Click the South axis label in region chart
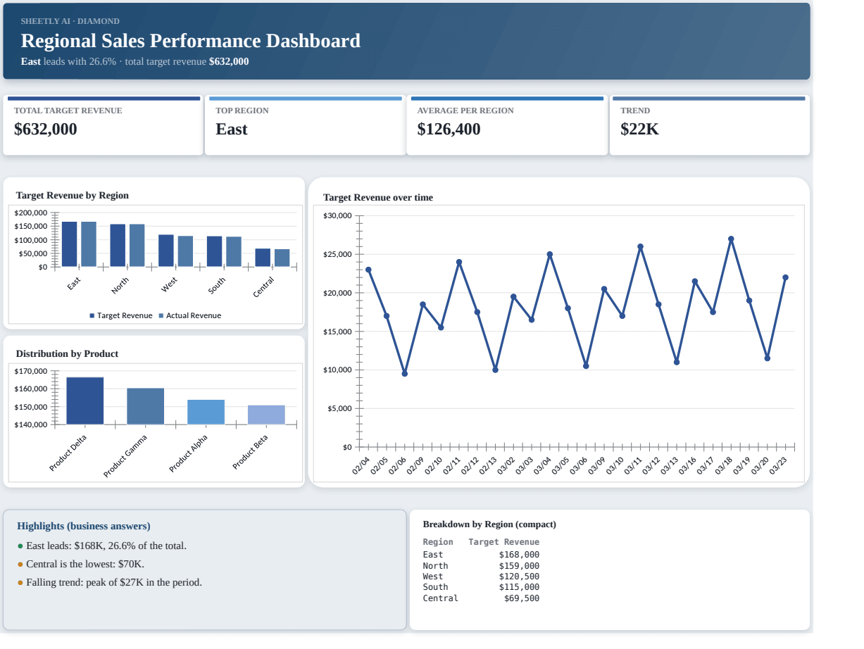 coord(217,286)
